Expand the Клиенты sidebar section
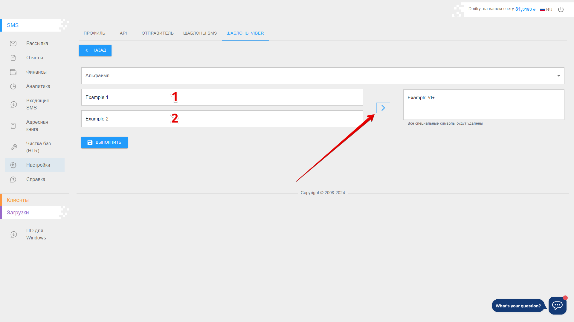The height and width of the screenshot is (322, 574). tap(18, 200)
